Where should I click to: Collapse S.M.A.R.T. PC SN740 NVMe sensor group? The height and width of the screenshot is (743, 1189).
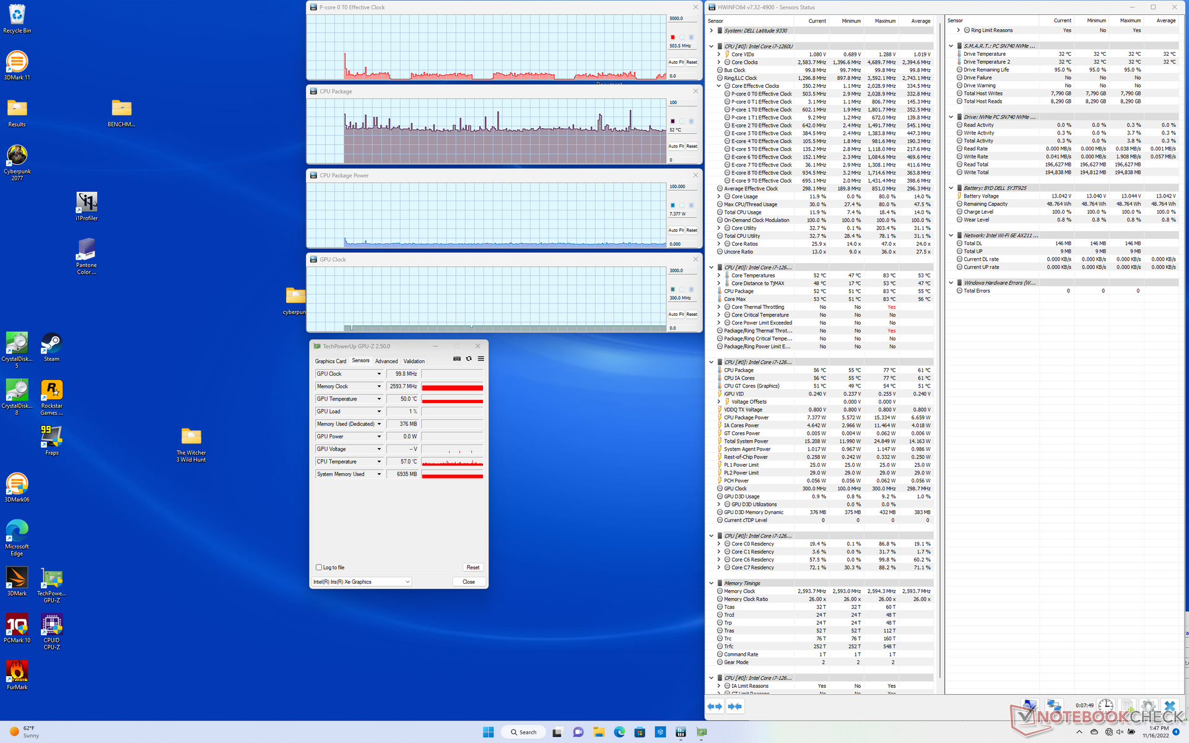(x=951, y=46)
